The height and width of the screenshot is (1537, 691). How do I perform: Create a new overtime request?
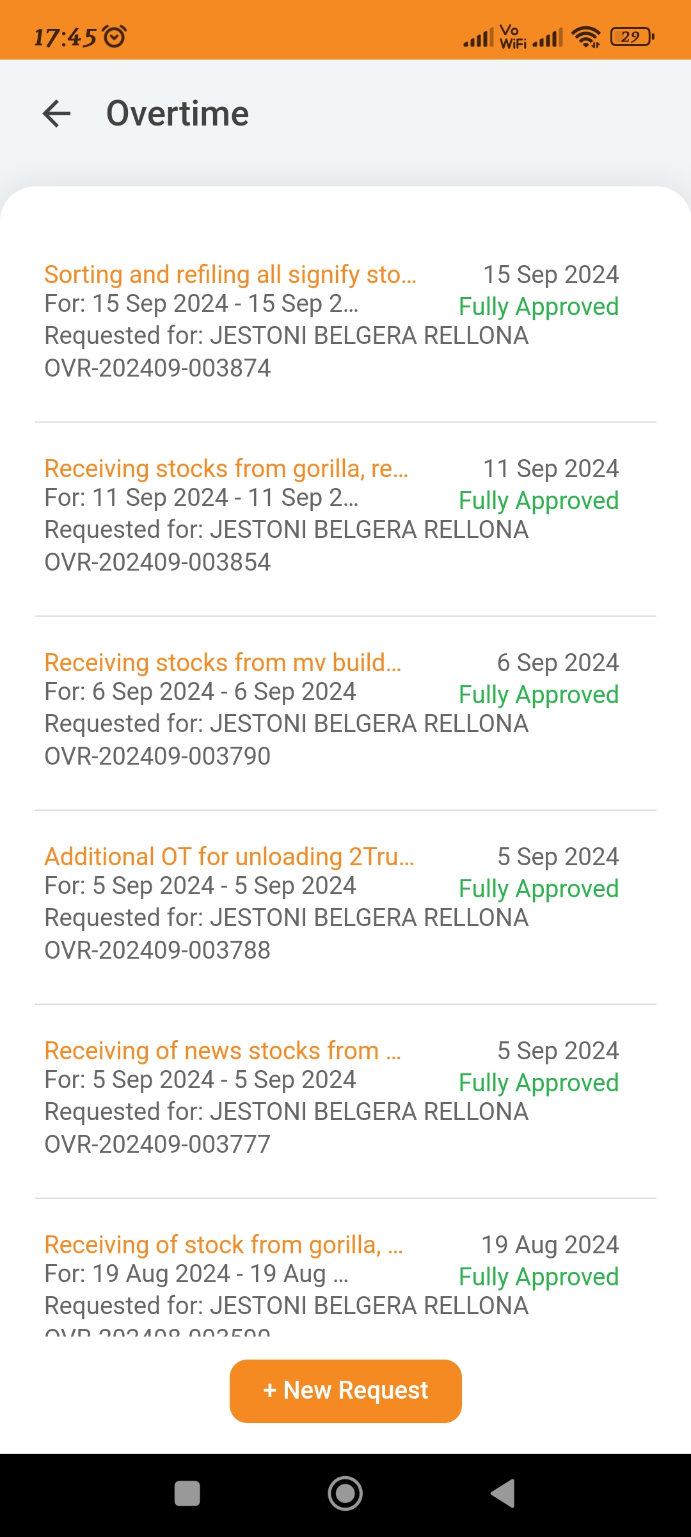(345, 1391)
